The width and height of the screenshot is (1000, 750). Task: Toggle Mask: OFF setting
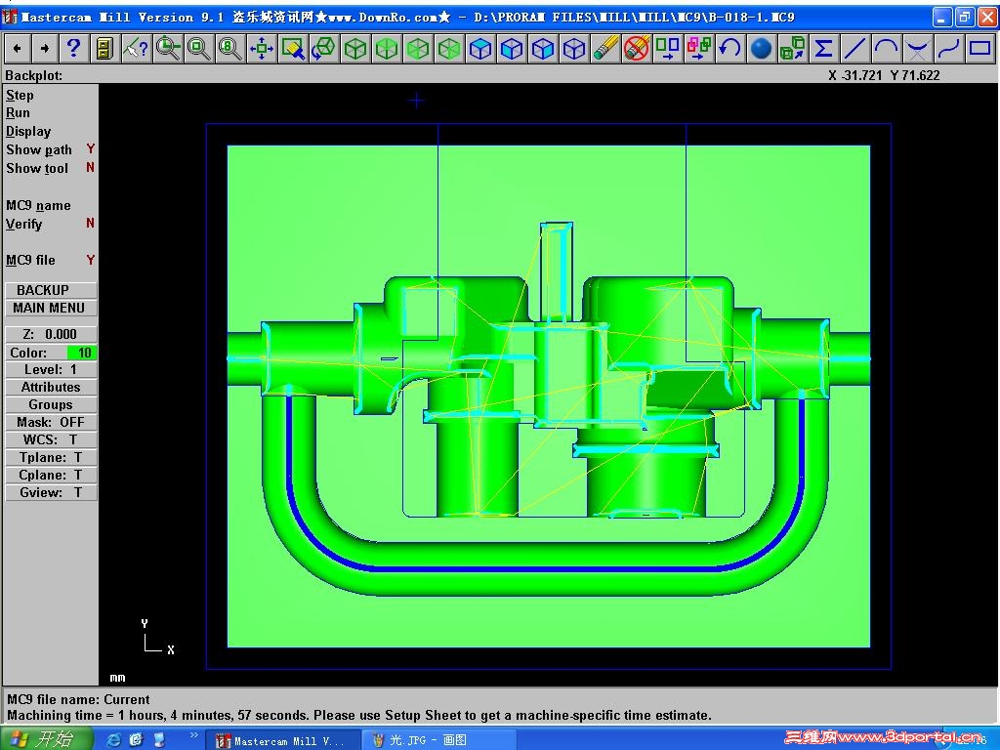click(51, 422)
